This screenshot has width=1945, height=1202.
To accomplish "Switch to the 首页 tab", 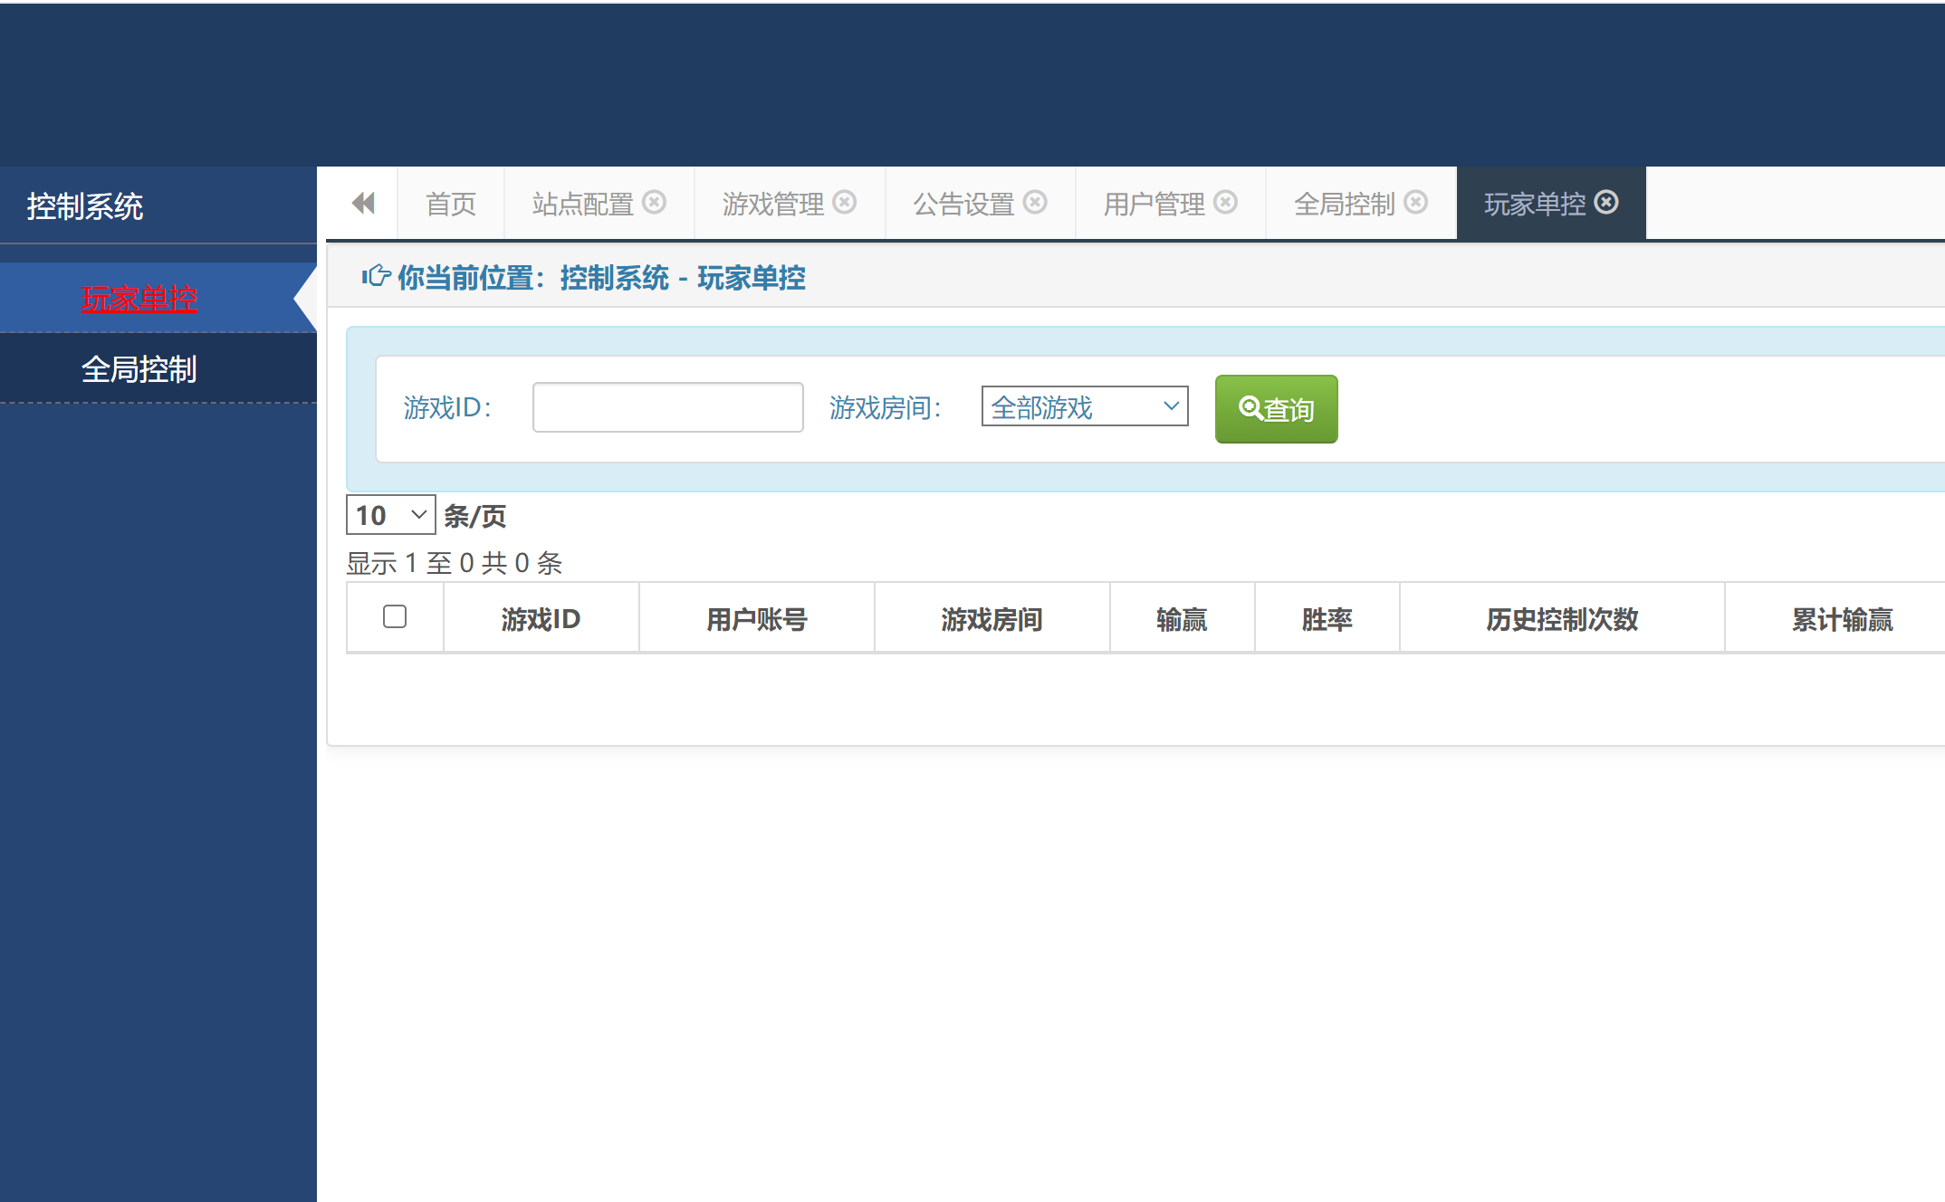I will pyautogui.click(x=450, y=203).
